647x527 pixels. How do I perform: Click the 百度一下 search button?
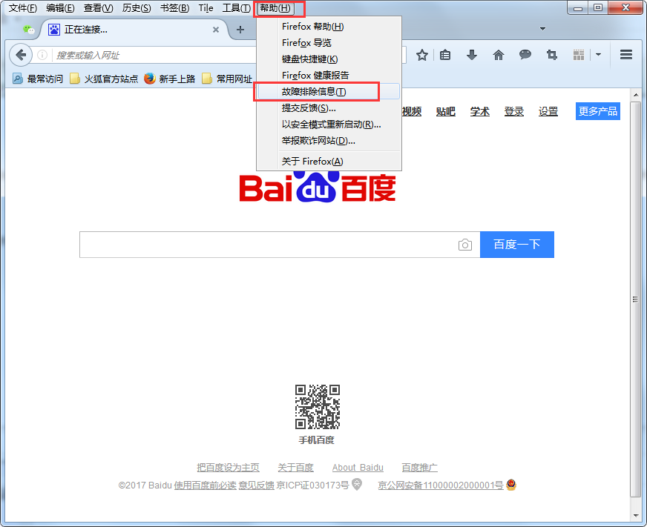(x=517, y=245)
